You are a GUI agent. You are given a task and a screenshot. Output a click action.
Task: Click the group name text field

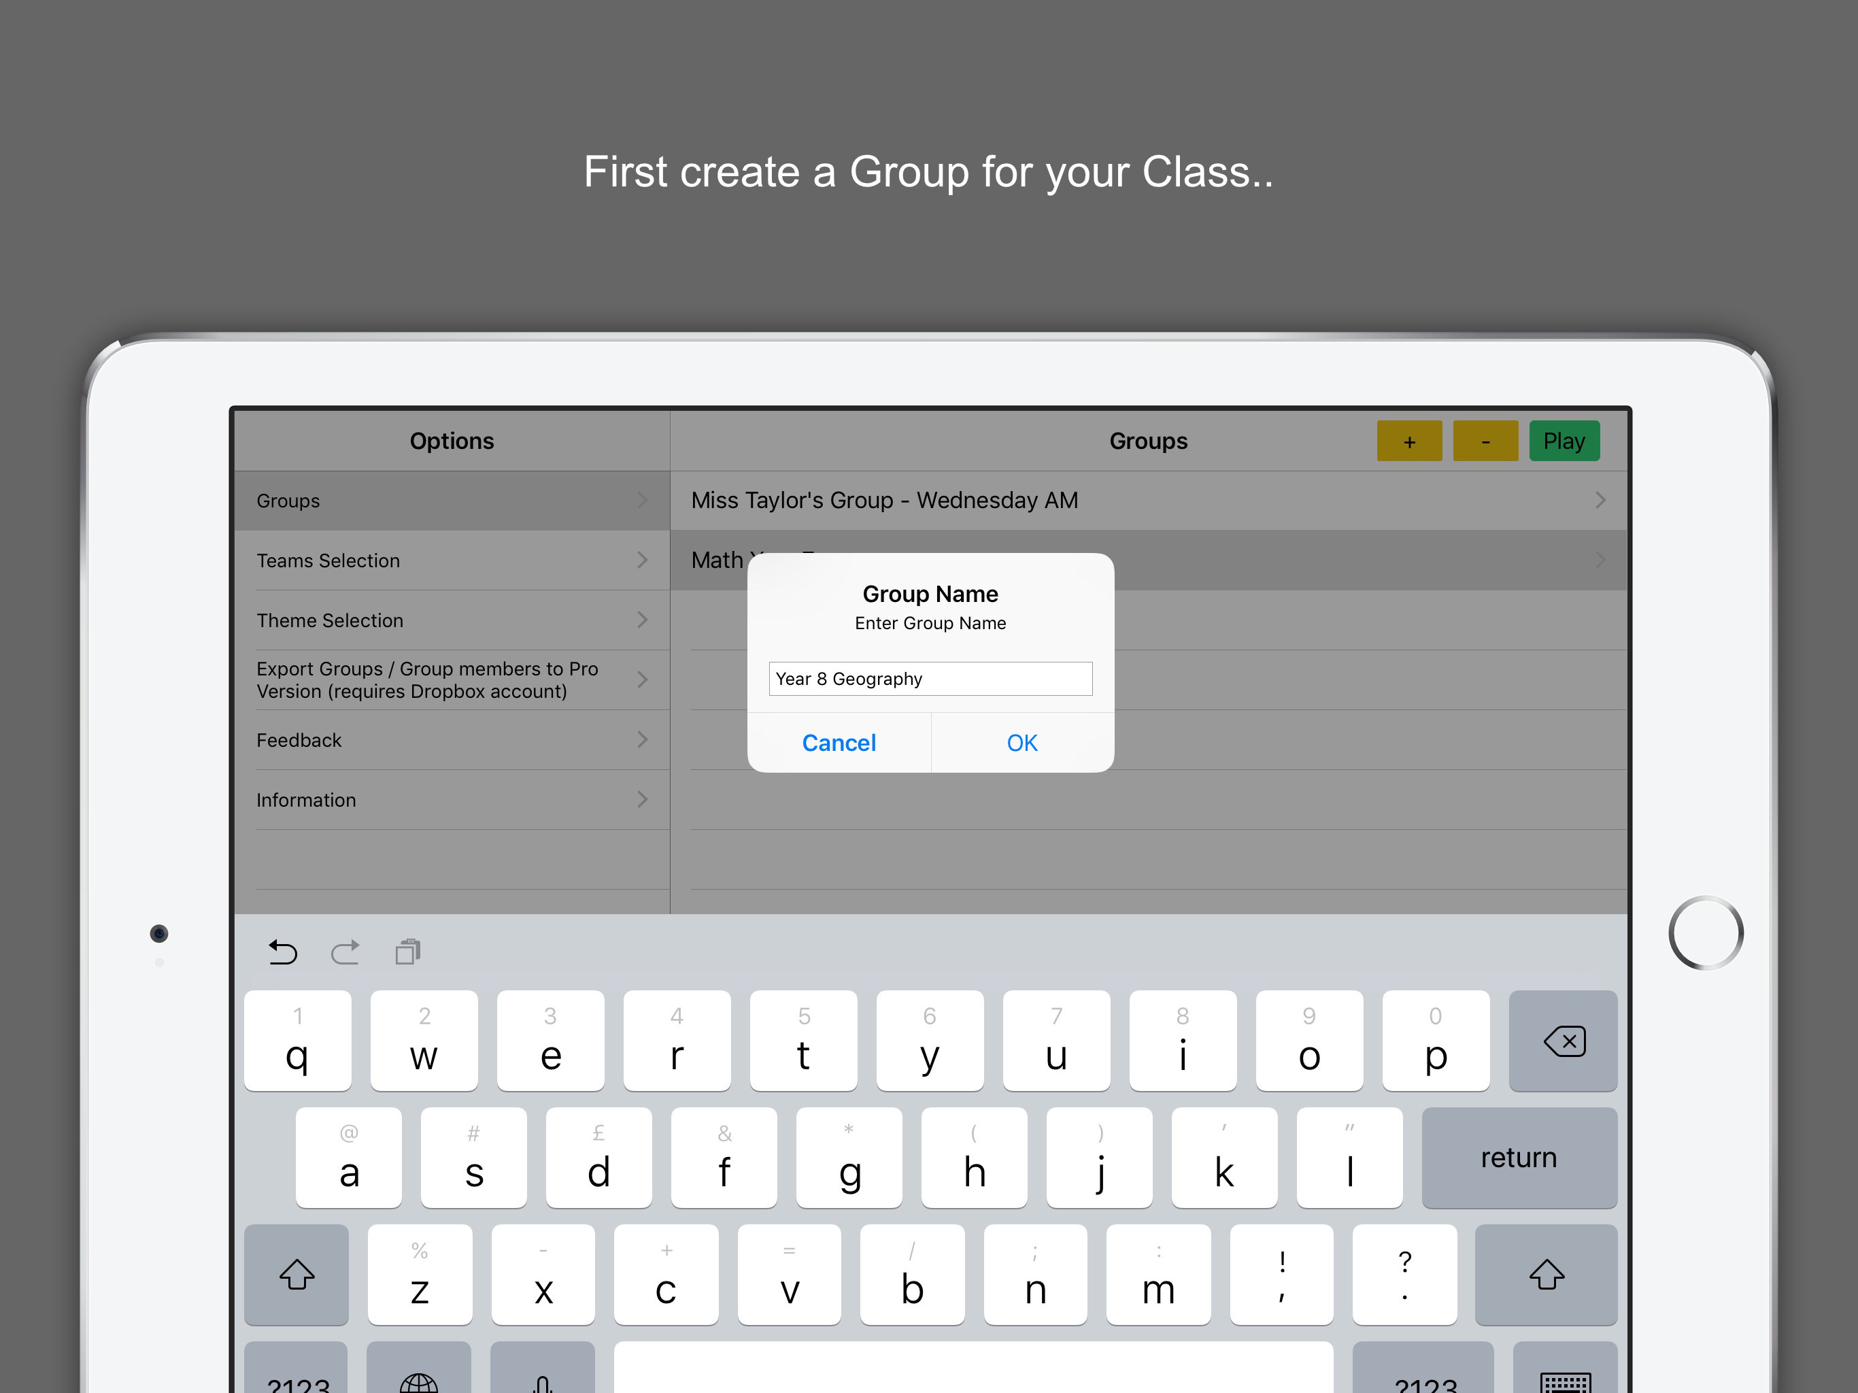930,679
